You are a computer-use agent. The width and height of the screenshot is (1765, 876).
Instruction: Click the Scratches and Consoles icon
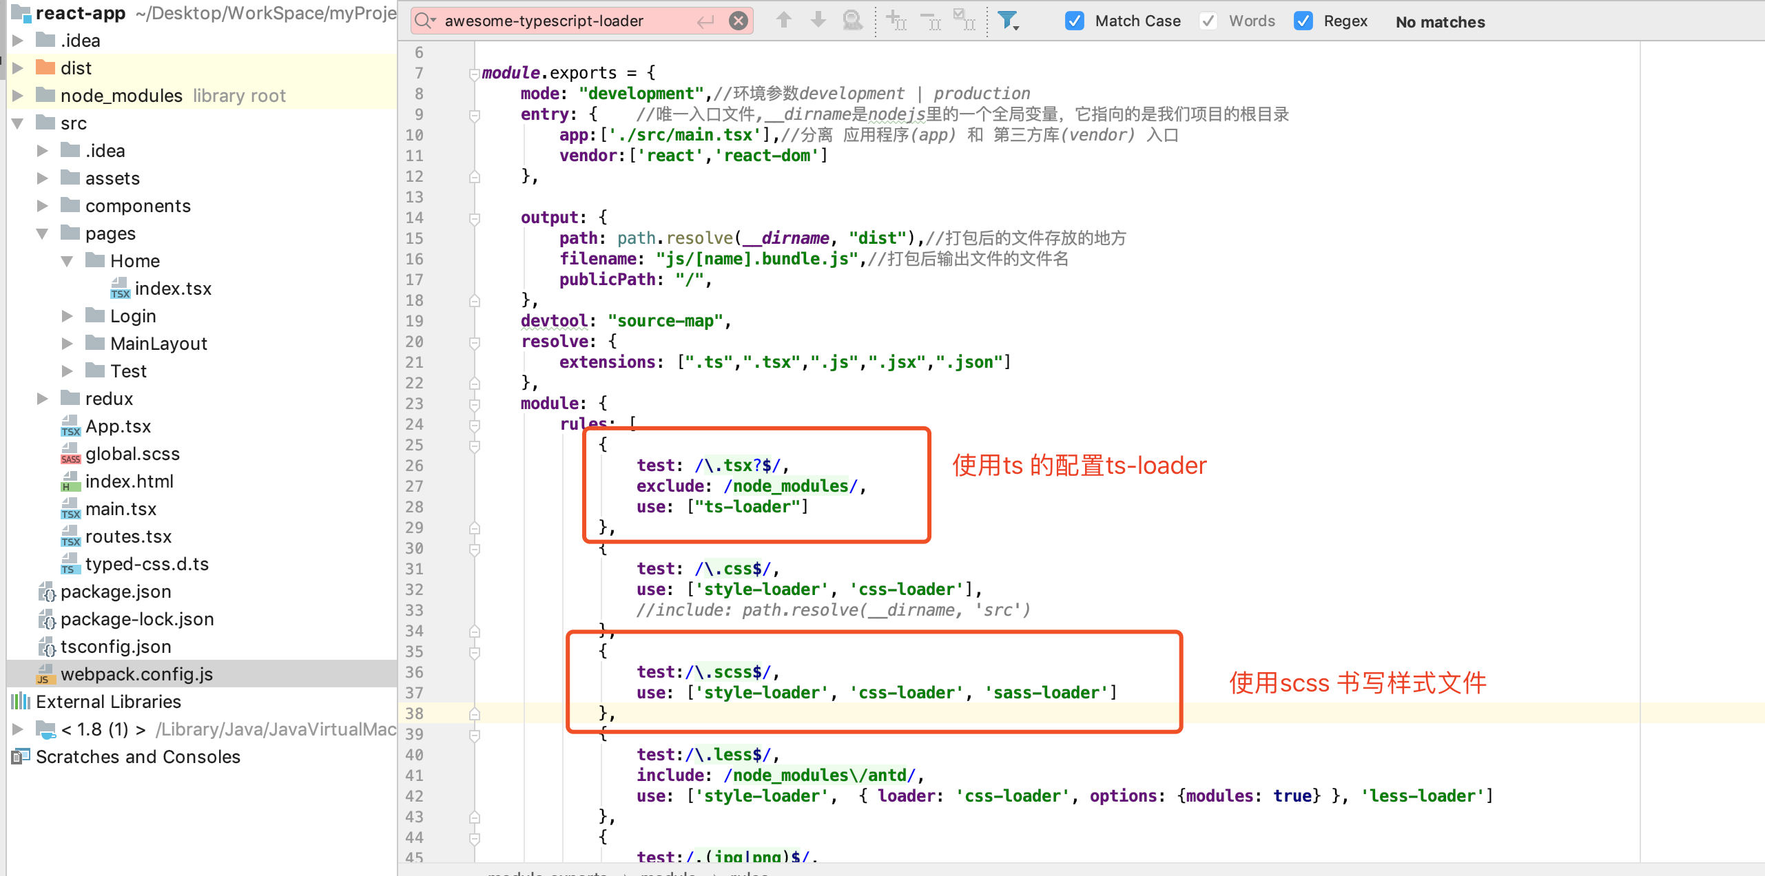pos(21,756)
